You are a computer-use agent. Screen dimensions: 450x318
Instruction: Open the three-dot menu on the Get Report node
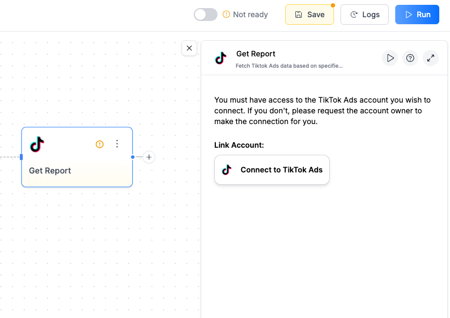tap(117, 144)
